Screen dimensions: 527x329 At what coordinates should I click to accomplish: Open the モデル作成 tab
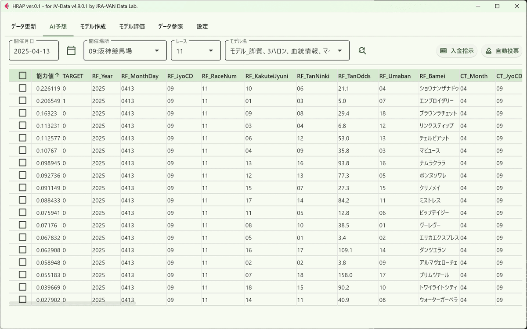tap(93, 26)
